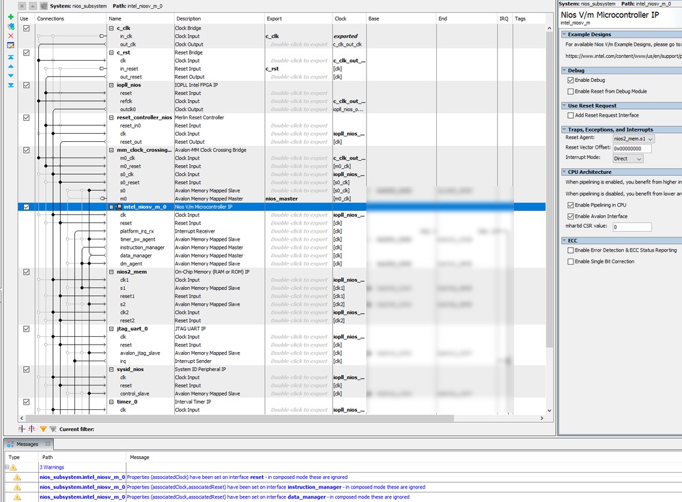Click the blue move down arrow icon
Screen dimensions: 682x502
11,76
